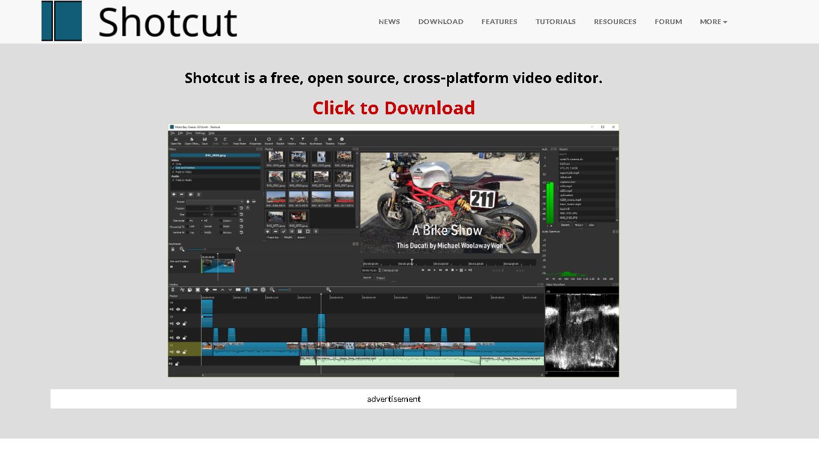Adjust the keyframes zoom slider
Viewport: 819px width, 453px height.
(x=210, y=249)
